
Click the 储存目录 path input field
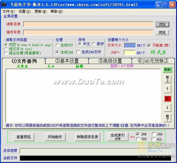click(88, 32)
